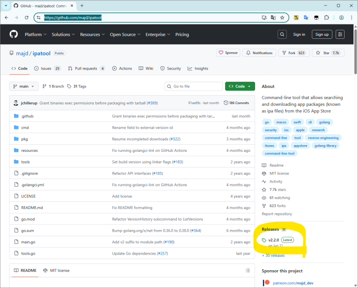Open the Chrome profile avatar icon
The height and width of the screenshot is (288, 358).
tap(341, 17)
